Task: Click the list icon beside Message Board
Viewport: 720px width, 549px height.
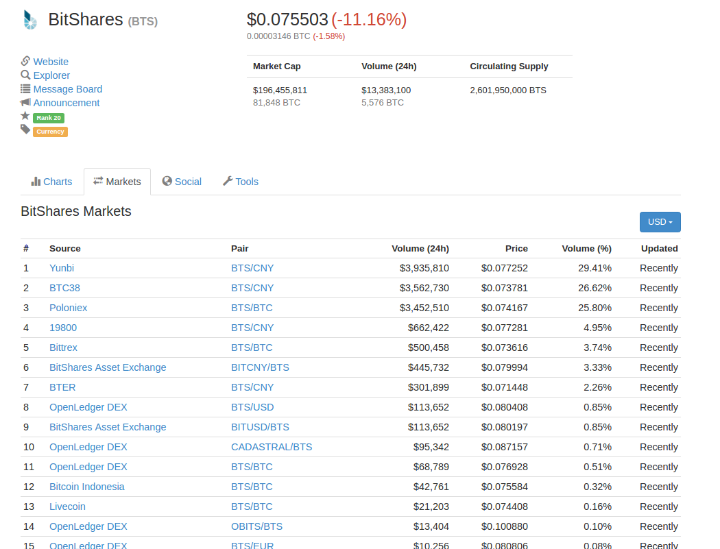Action: (26, 88)
